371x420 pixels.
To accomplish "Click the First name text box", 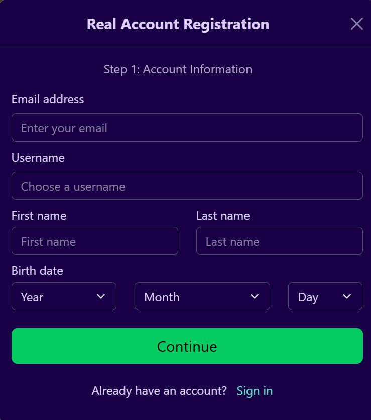I will (94, 241).
